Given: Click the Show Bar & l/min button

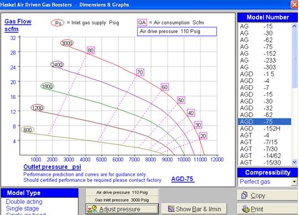Looking at the screenshot, I should click(x=194, y=209).
